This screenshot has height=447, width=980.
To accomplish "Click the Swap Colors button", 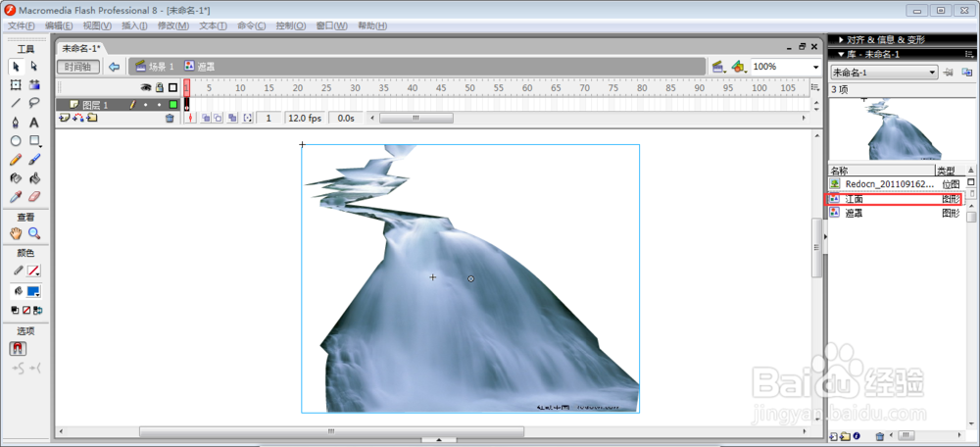I will (37, 310).
